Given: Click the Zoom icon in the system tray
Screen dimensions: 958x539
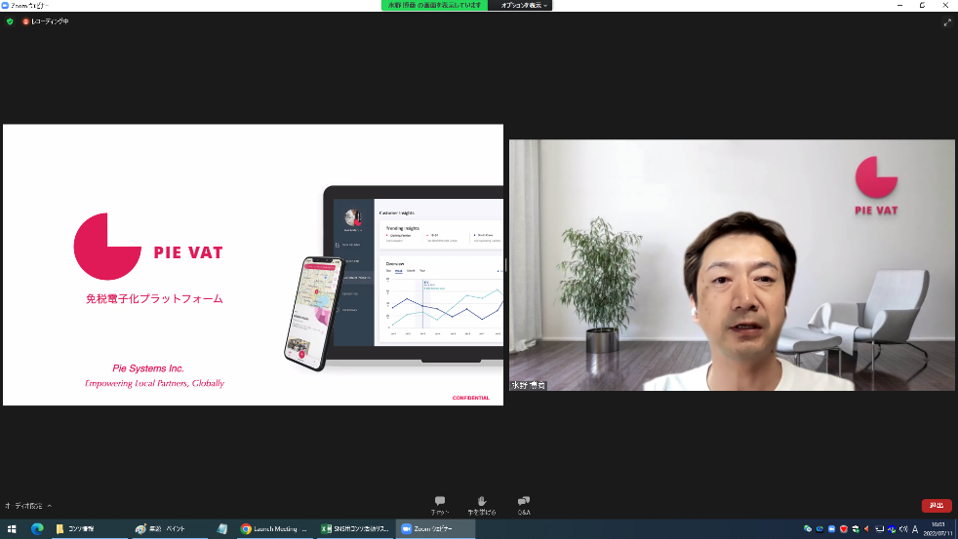Looking at the screenshot, I should [x=831, y=529].
